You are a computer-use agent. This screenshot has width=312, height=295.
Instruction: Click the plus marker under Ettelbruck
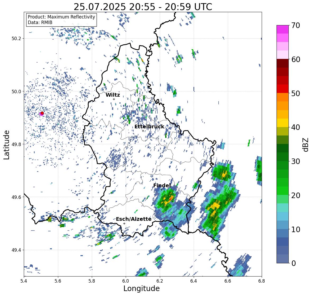tap(143, 131)
